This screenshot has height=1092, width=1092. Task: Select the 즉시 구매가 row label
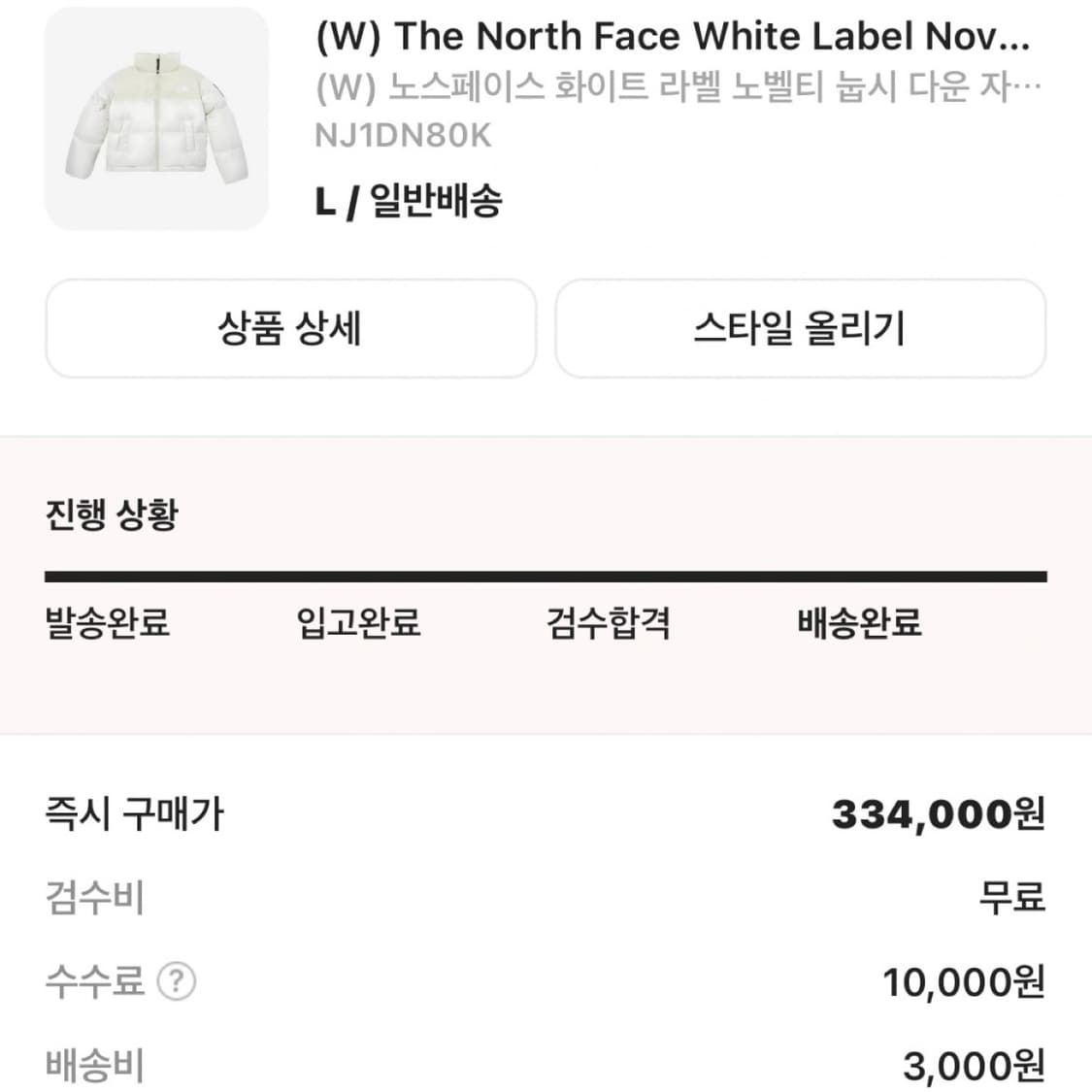click(133, 815)
